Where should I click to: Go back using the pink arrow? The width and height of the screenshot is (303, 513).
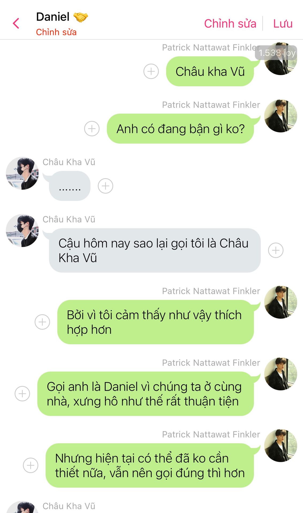click(16, 24)
